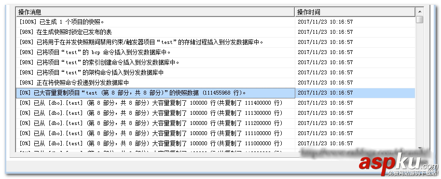The width and height of the screenshot is (441, 179).
Task: Click the scrollbar up arrow
Action: pos(420,12)
